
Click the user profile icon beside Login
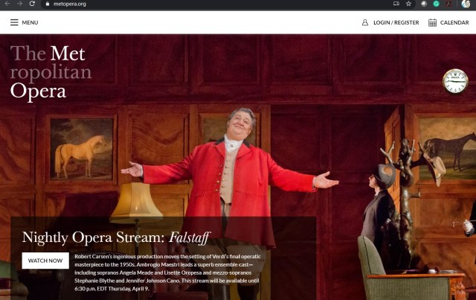click(x=365, y=22)
